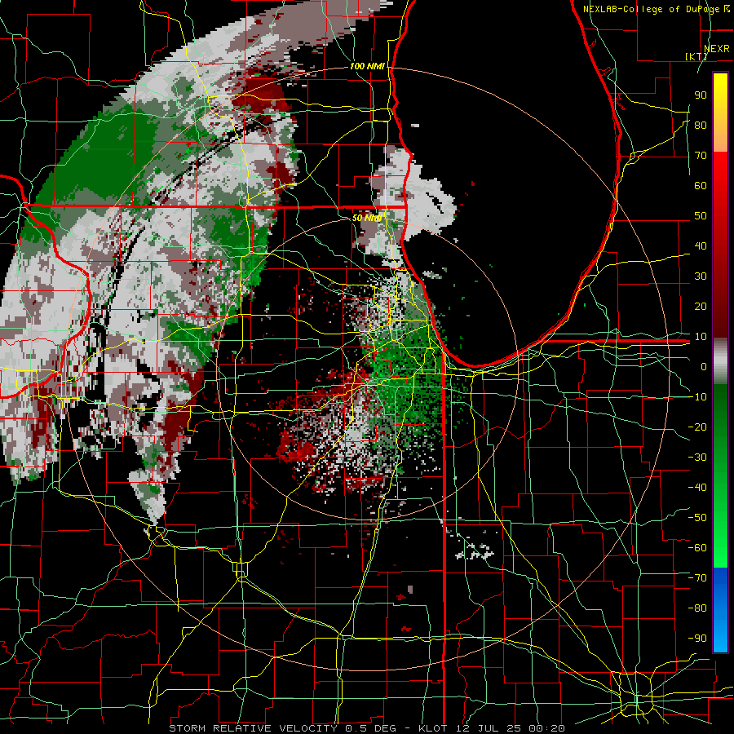The image size is (734, 734).
Task: Click the -80 scale label
Action: pos(697,608)
